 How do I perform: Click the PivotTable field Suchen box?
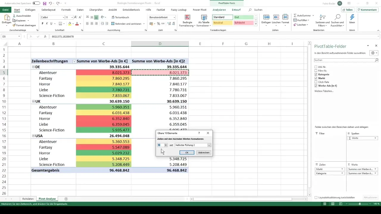point(346,60)
